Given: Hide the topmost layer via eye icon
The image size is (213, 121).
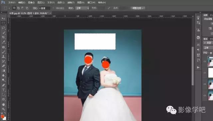Looking at the screenshot, I should [x=205, y=61].
